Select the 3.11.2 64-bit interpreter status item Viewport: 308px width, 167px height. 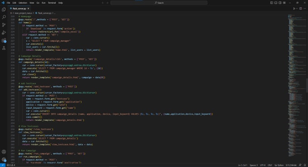[291, 165]
